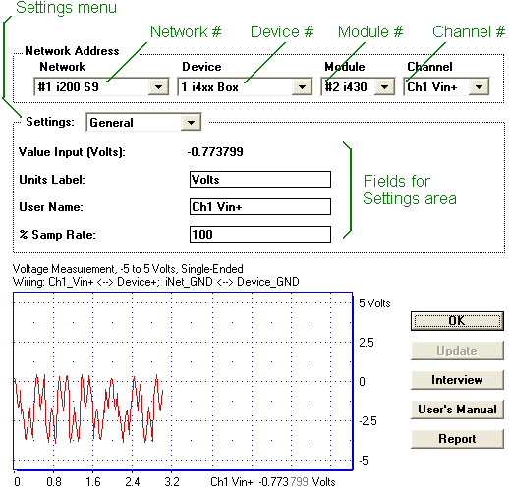Click the red waveform in the voltage graph
The height and width of the screenshot is (493, 509).
point(88,409)
